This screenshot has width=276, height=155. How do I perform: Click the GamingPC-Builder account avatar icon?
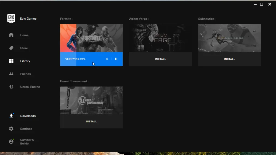tap(11, 142)
